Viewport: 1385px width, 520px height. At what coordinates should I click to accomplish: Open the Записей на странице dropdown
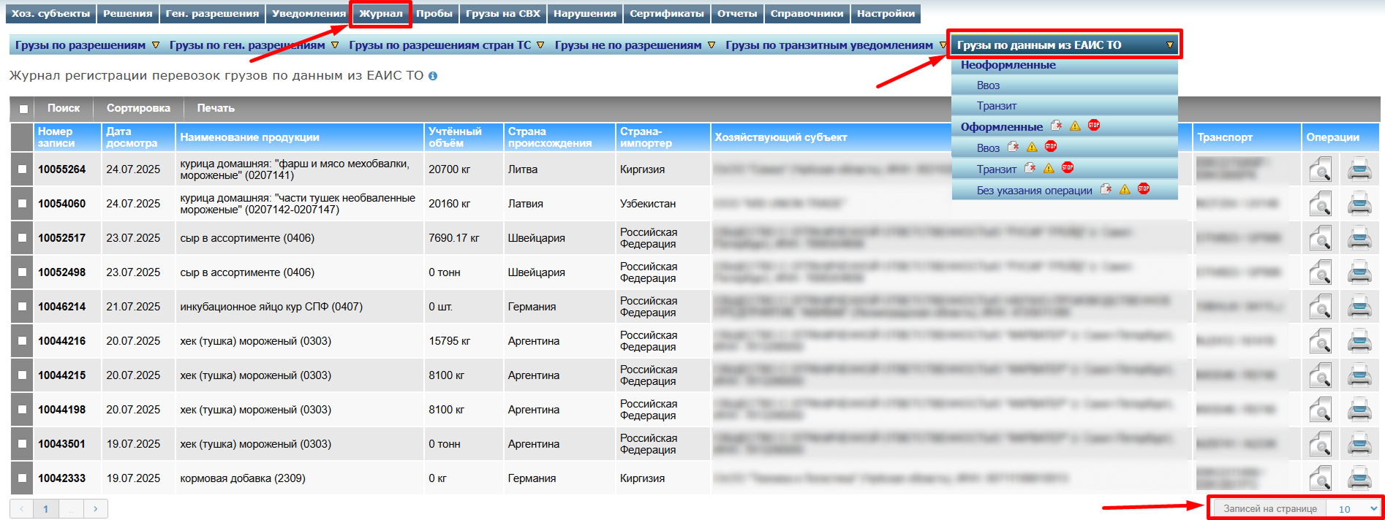click(1357, 508)
